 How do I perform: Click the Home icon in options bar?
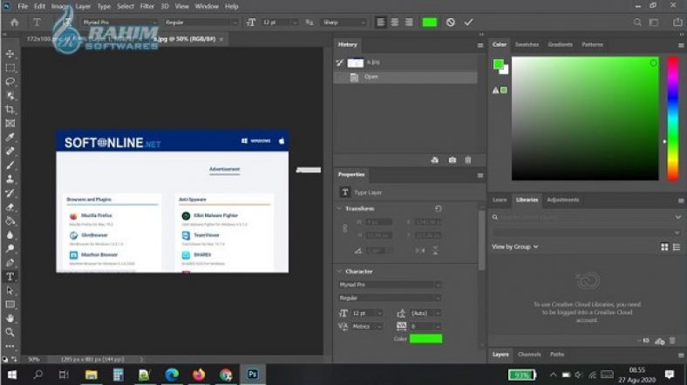click(x=15, y=23)
